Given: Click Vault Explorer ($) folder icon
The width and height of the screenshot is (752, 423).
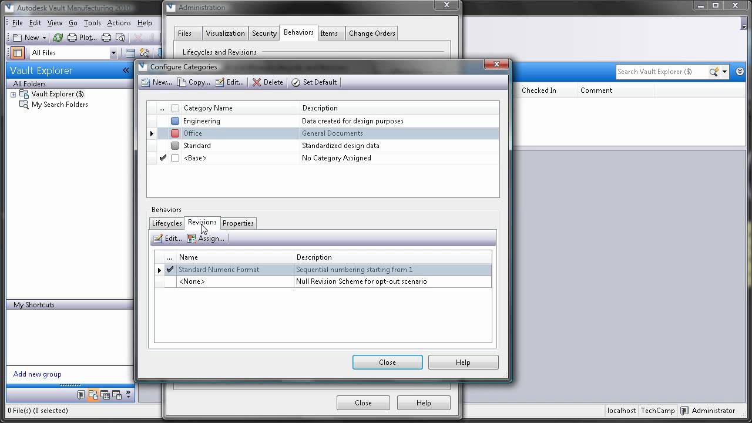Looking at the screenshot, I should 24,94.
